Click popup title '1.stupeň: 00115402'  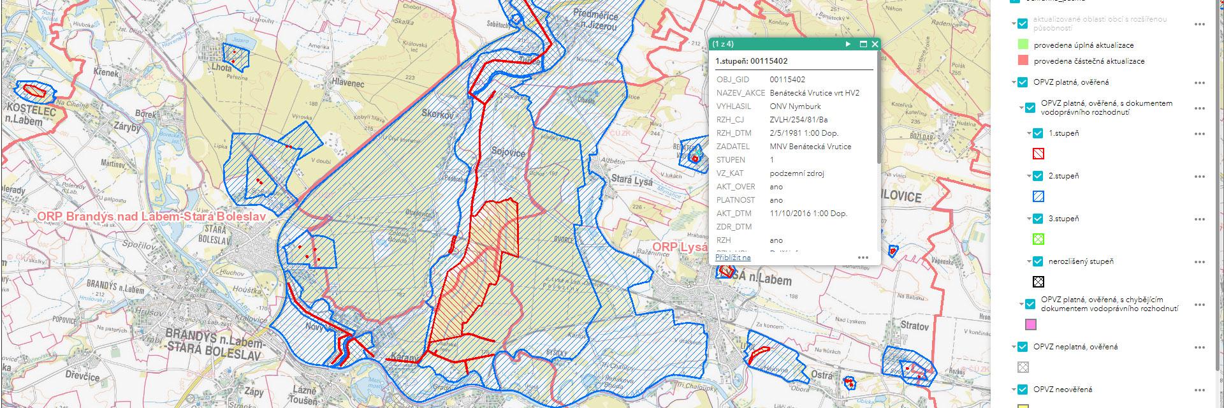(x=752, y=61)
